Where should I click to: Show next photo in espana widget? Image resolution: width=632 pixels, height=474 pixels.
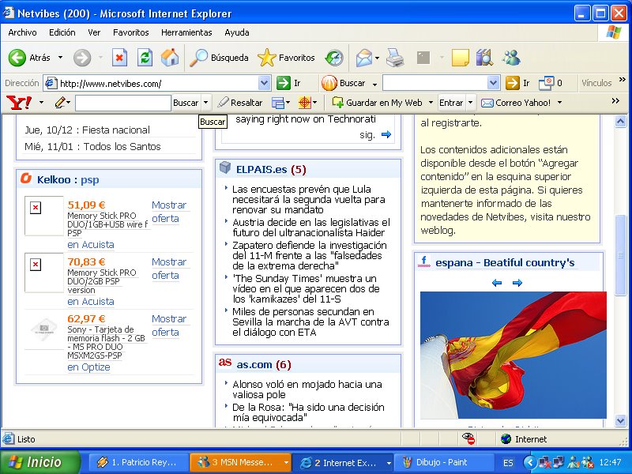coord(517,283)
